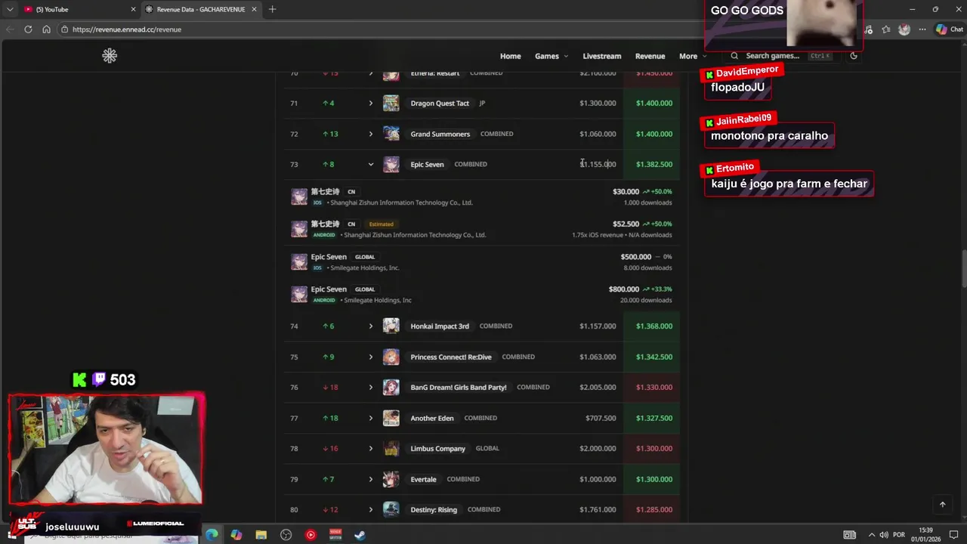Screen dimensions: 967x544
Task: Click the Dragon Quest Tact game icon
Action: point(391,104)
